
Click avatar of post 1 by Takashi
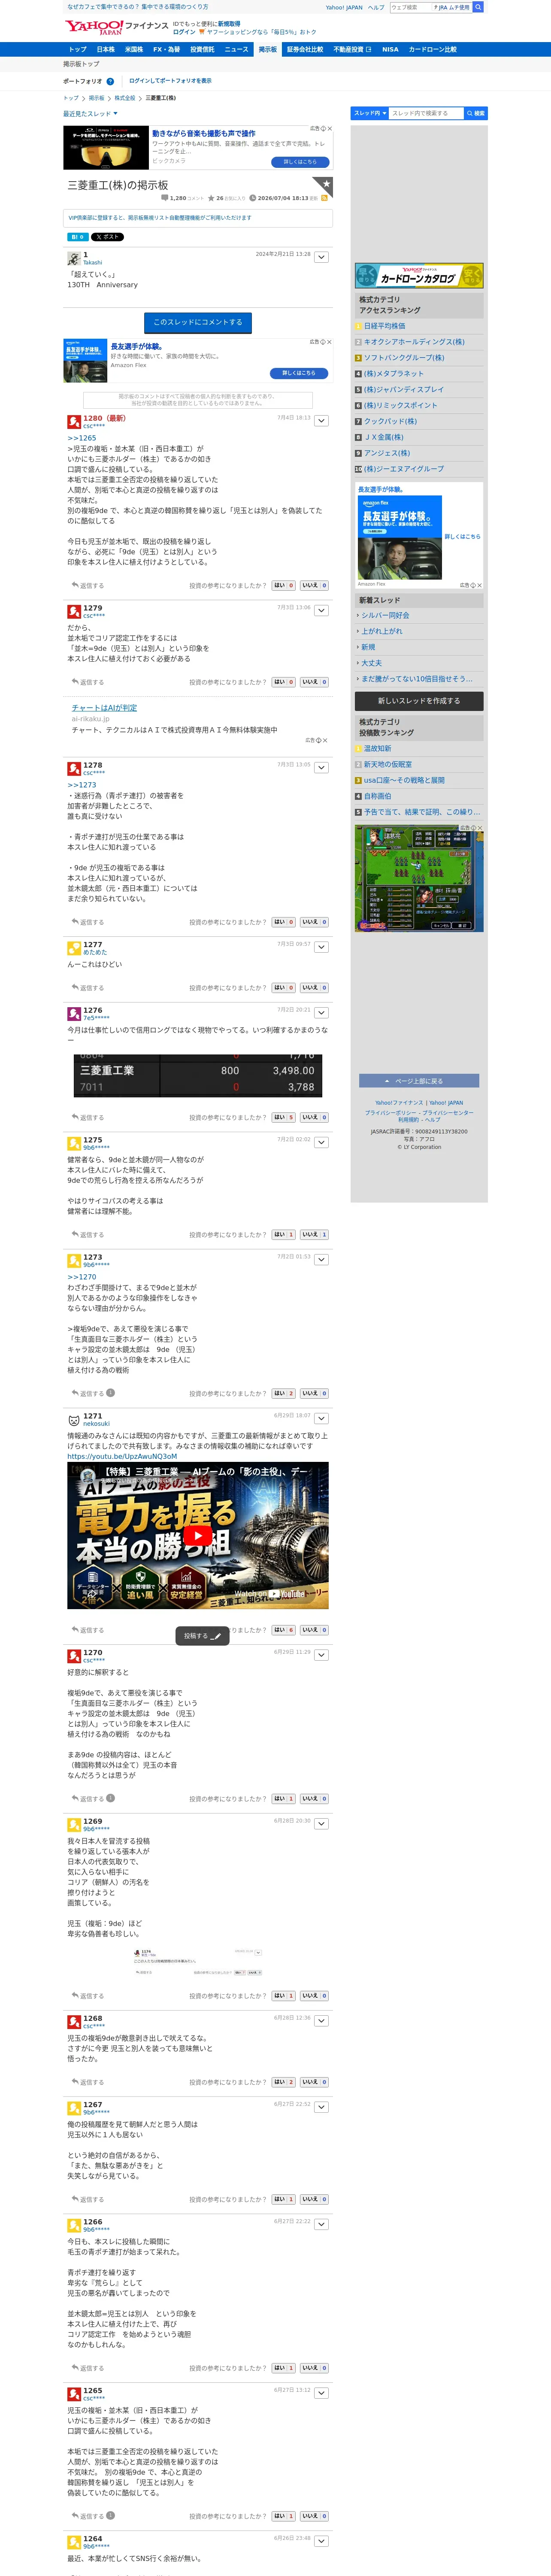click(74, 258)
